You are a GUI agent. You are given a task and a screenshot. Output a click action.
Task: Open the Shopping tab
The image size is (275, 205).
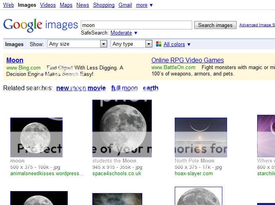(104, 5)
